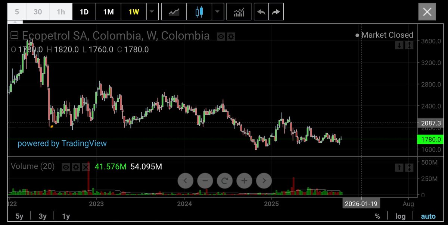This screenshot has height=225, width=448.
Task: Set range to 5y
Action: tap(20, 216)
